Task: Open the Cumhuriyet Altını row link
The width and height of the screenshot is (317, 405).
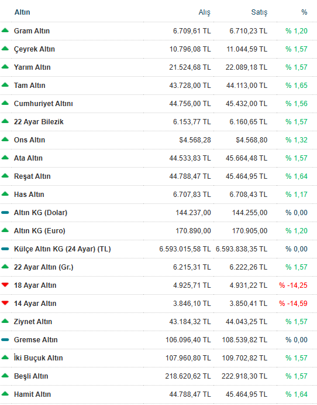Action: [x=43, y=104]
